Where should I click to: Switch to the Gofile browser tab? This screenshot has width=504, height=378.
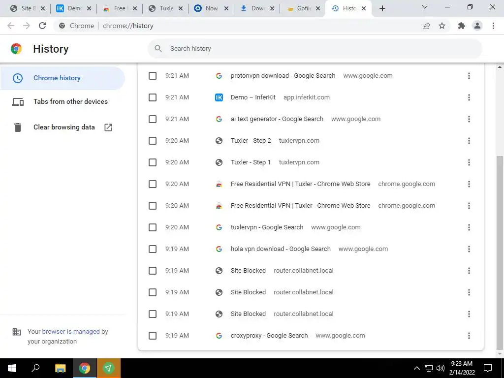tap(303, 8)
